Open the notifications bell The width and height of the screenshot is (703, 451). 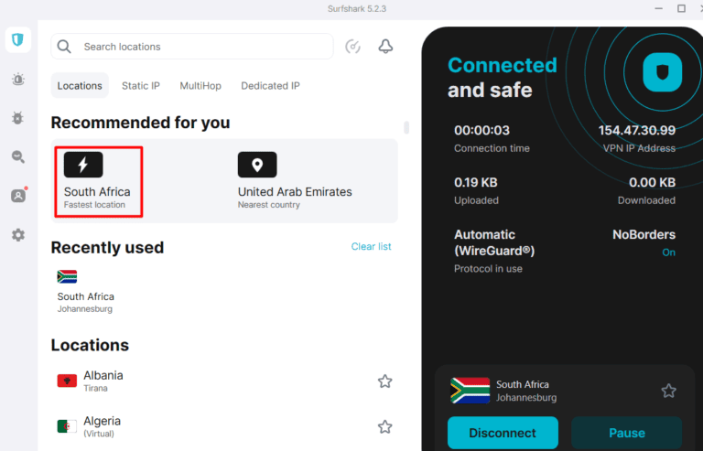385,47
